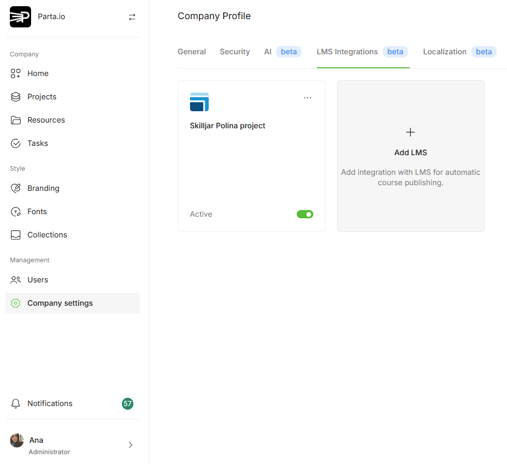Go to Users management page
The image size is (507, 464).
(37, 280)
